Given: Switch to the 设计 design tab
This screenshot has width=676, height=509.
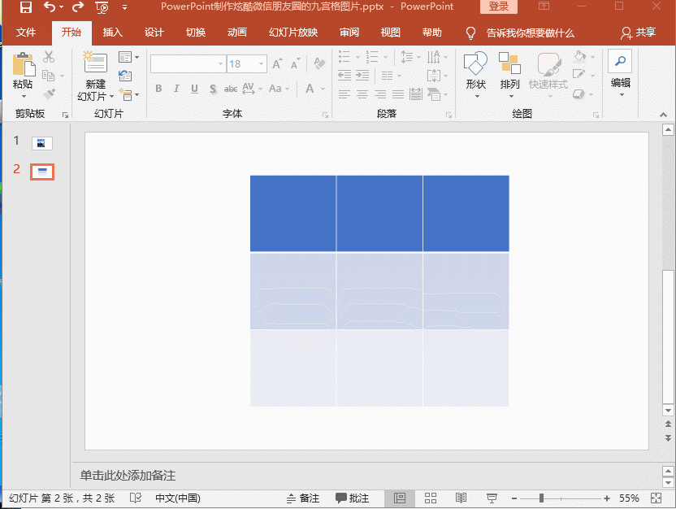Looking at the screenshot, I should click(x=154, y=33).
